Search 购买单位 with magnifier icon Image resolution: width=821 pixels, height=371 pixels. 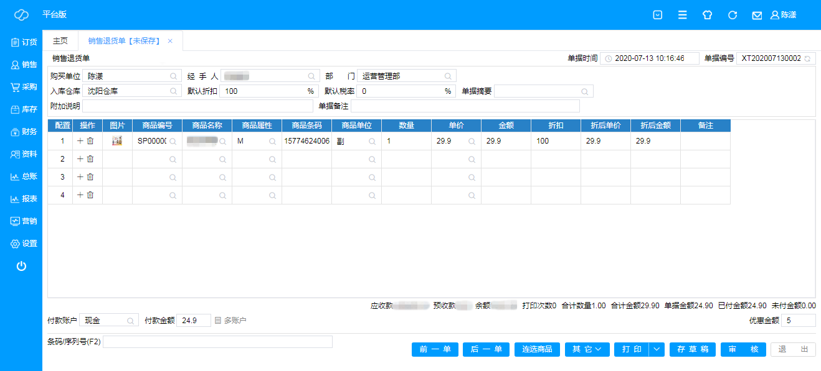174,76
